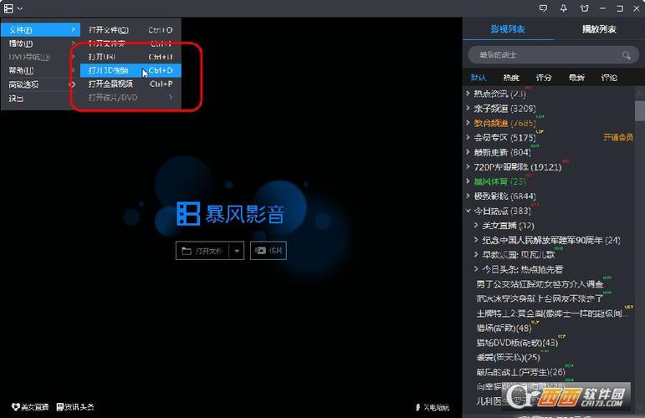This screenshot has height=418, width=645.
Task: Open the skin (shirt) icon in the title bar
Action: [x=584, y=8]
